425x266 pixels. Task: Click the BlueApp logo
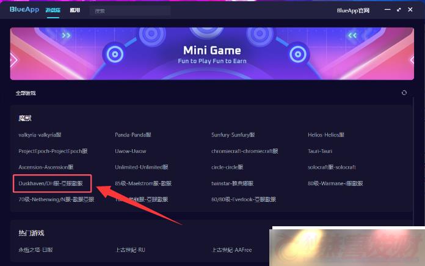[24, 10]
